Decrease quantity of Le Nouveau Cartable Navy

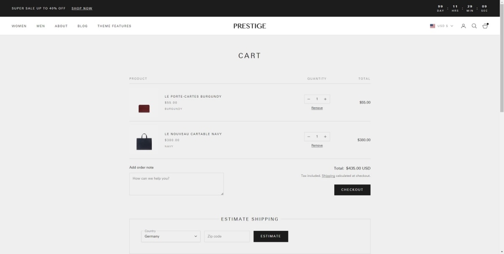(309, 137)
